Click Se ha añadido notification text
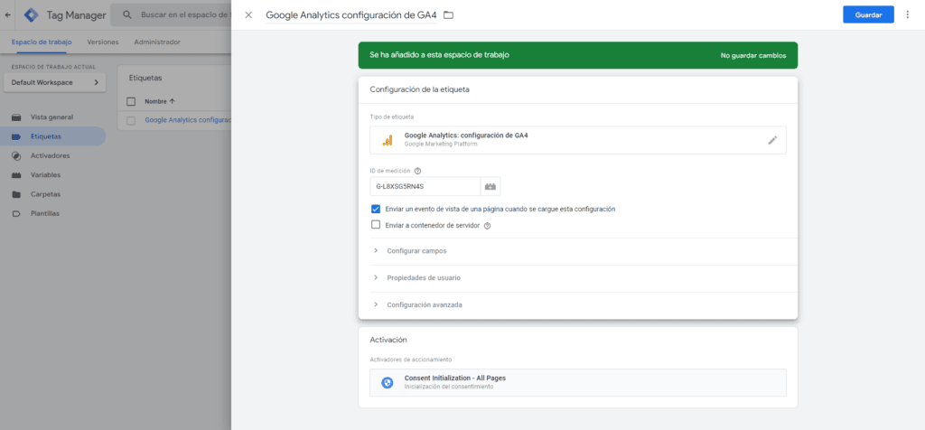The image size is (925, 430). (x=439, y=55)
